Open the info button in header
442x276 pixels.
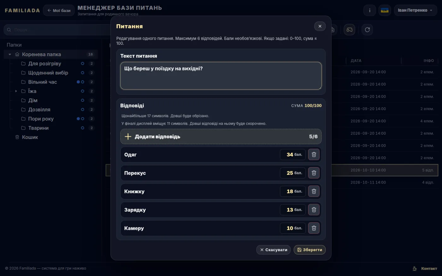click(x=369, y=10)
